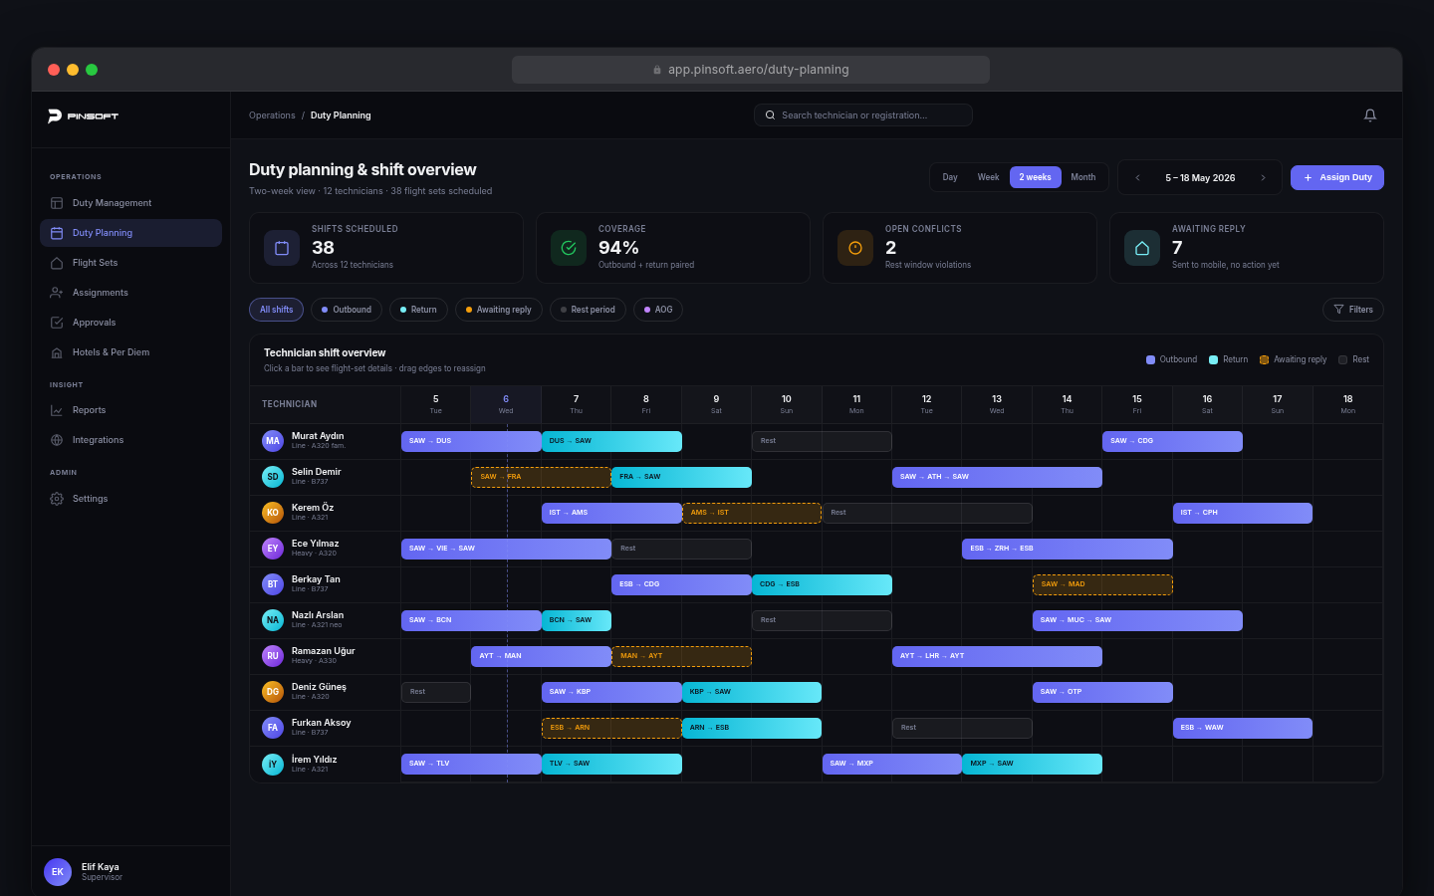
Task: Open the Approvals checkmark icon
Action: click(x=57, y=323)
